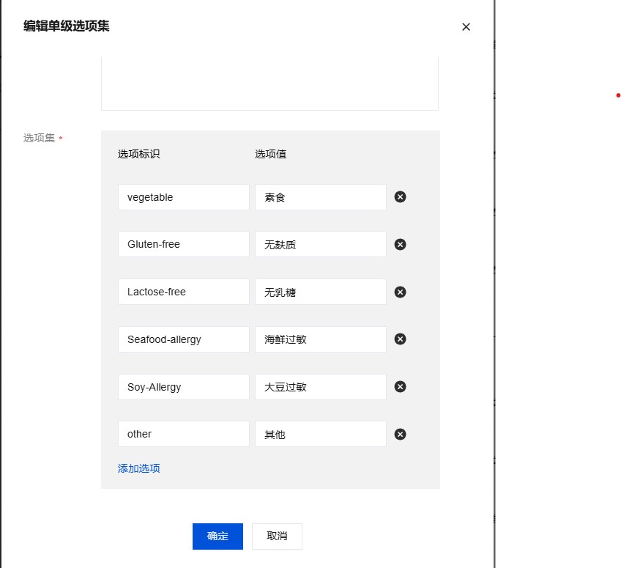Close the 编辑单级选项集 dialog
Screen dimensions: 621x568
click(466, 27)
